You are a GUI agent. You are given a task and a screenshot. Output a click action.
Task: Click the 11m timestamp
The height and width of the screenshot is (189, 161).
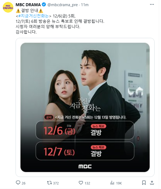tap(85, 5)
